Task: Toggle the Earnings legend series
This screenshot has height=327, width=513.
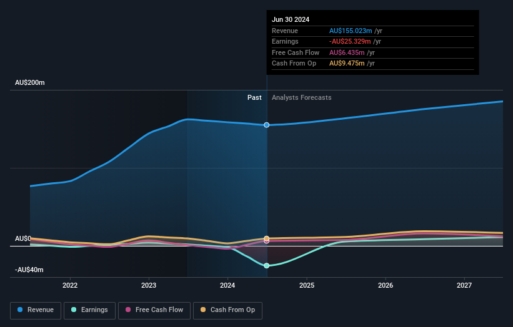Action: [x=89, y=310]
